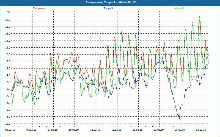Select the 04.02.19 date label
The image size is (220, 137).
[x=31, y=130]
